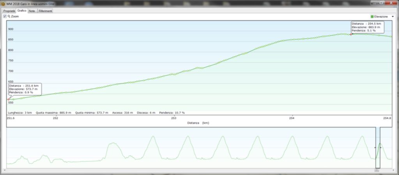The height and width of the screenshot is (175, 399).
Task: Click the Zoom magnifier icon
Action: click(x=9, y=16)
